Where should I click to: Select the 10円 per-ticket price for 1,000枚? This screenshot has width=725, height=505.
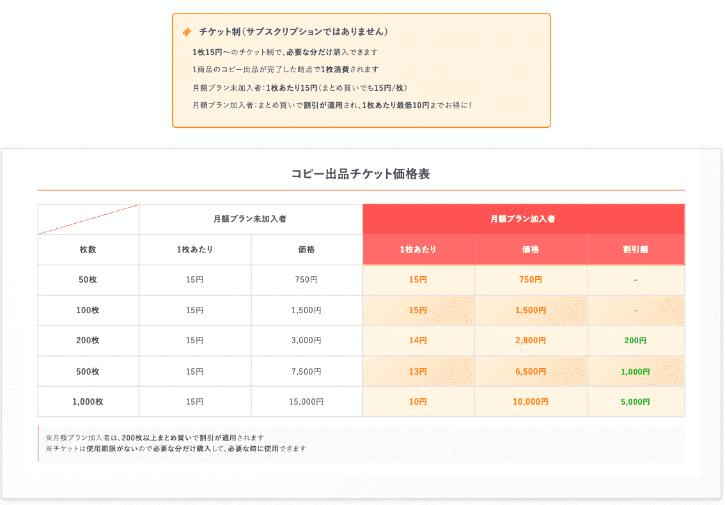(x=418, y=402)
